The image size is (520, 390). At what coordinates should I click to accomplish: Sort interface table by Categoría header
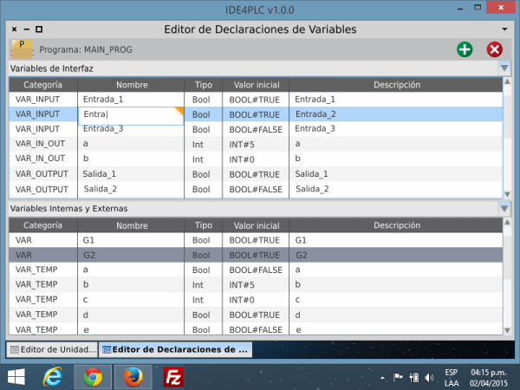tap(42, 85)
